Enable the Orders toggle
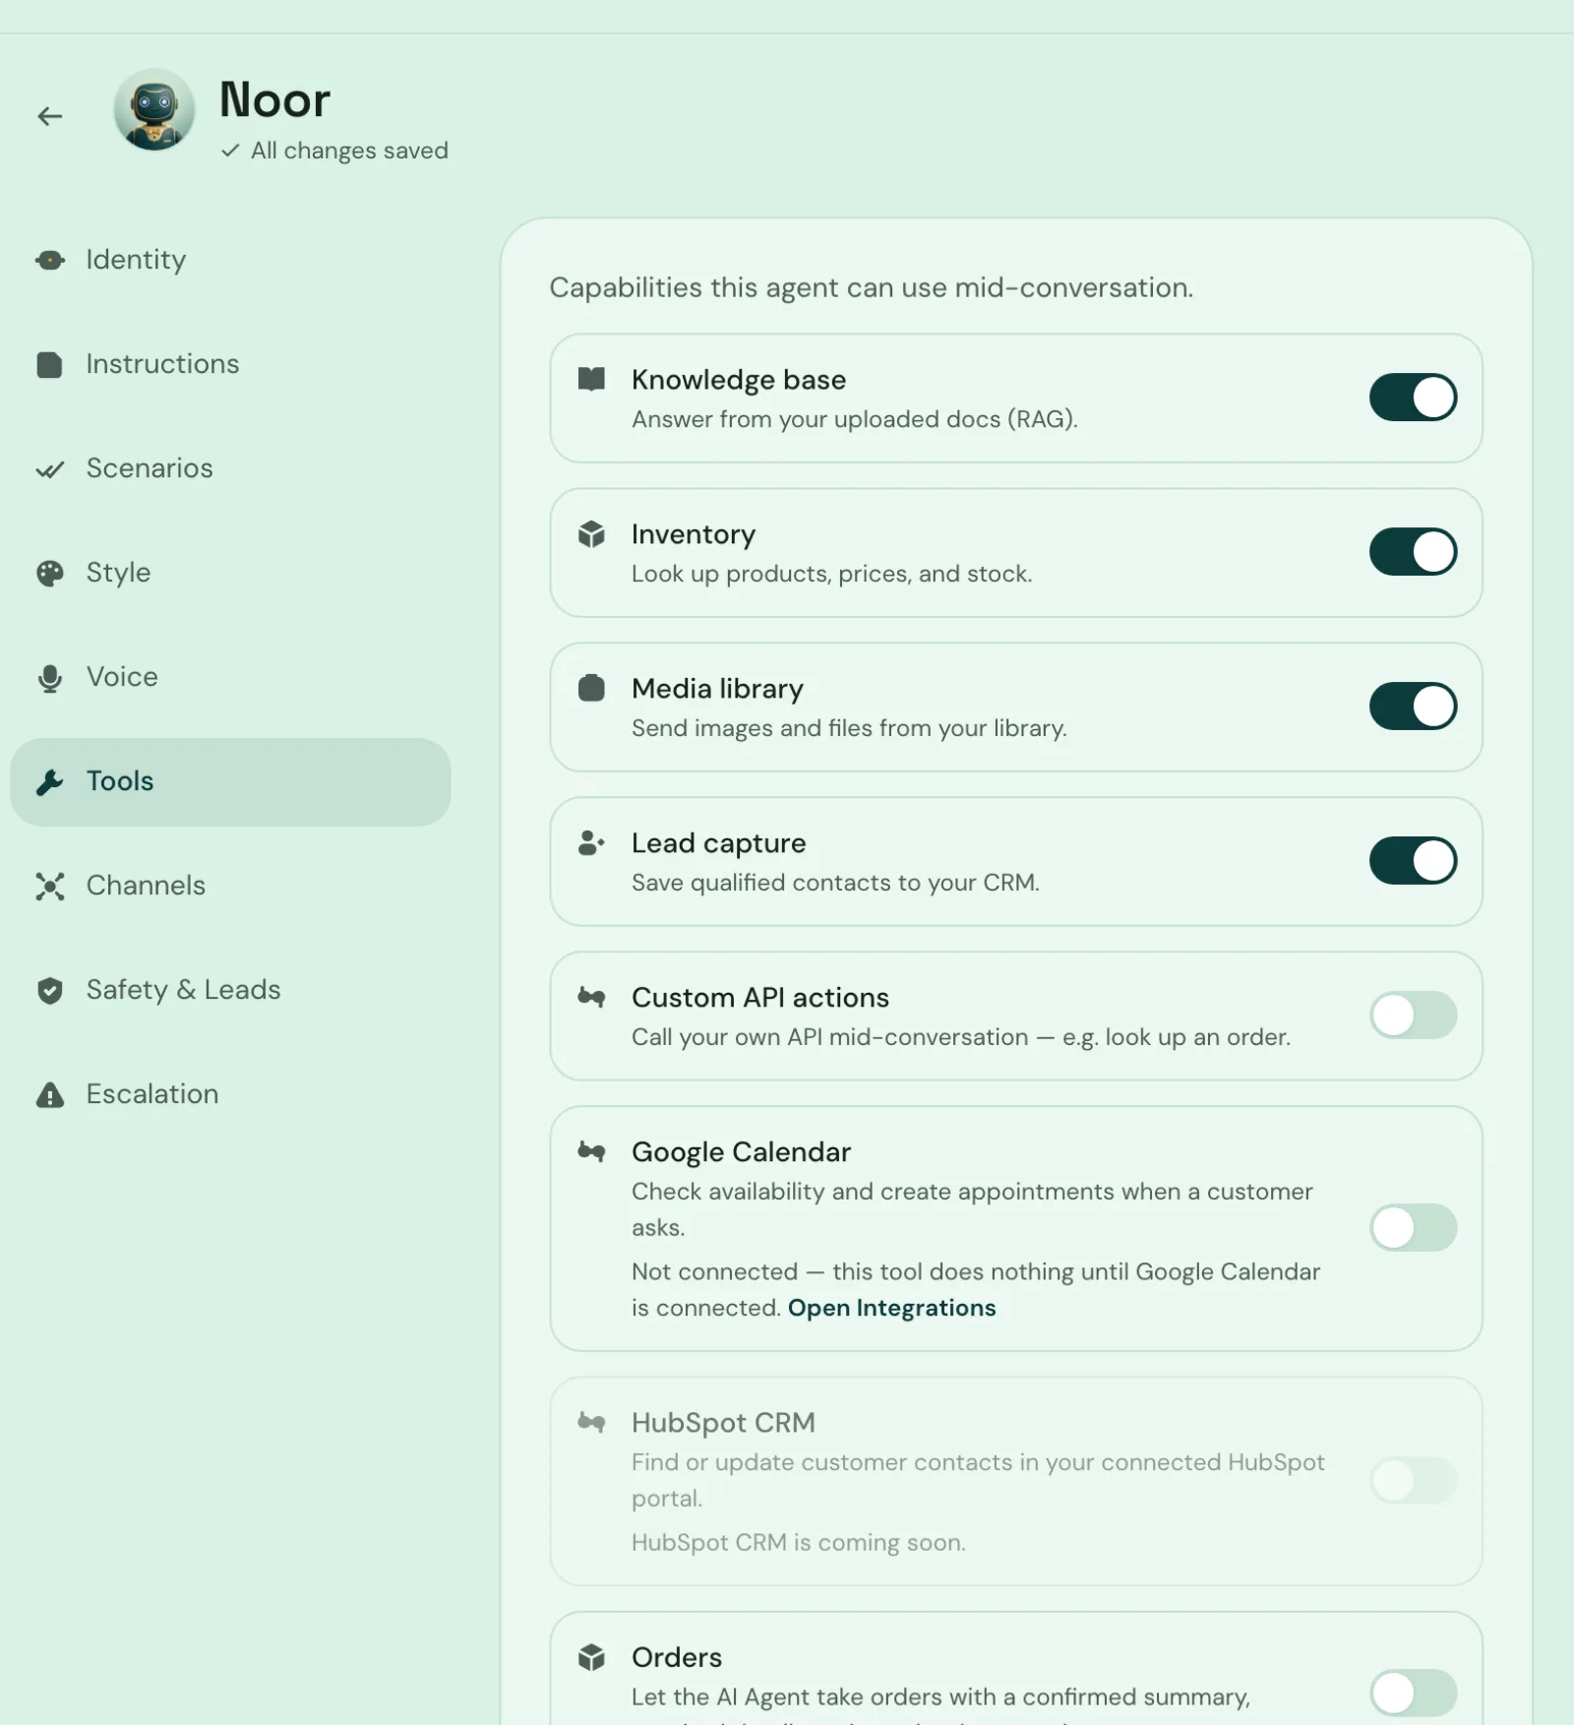 coord(1413,1694)
